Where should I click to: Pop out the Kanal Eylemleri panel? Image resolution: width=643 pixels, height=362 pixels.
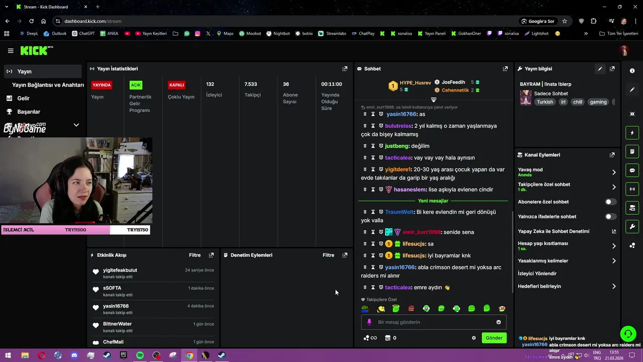point(612,155)
